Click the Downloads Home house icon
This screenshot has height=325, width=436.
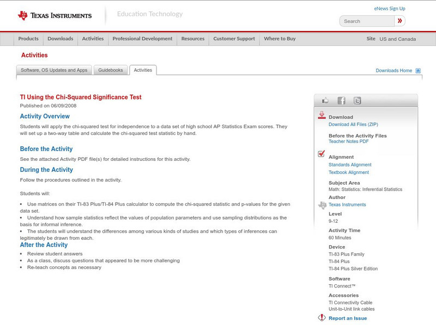coord(418,71)
